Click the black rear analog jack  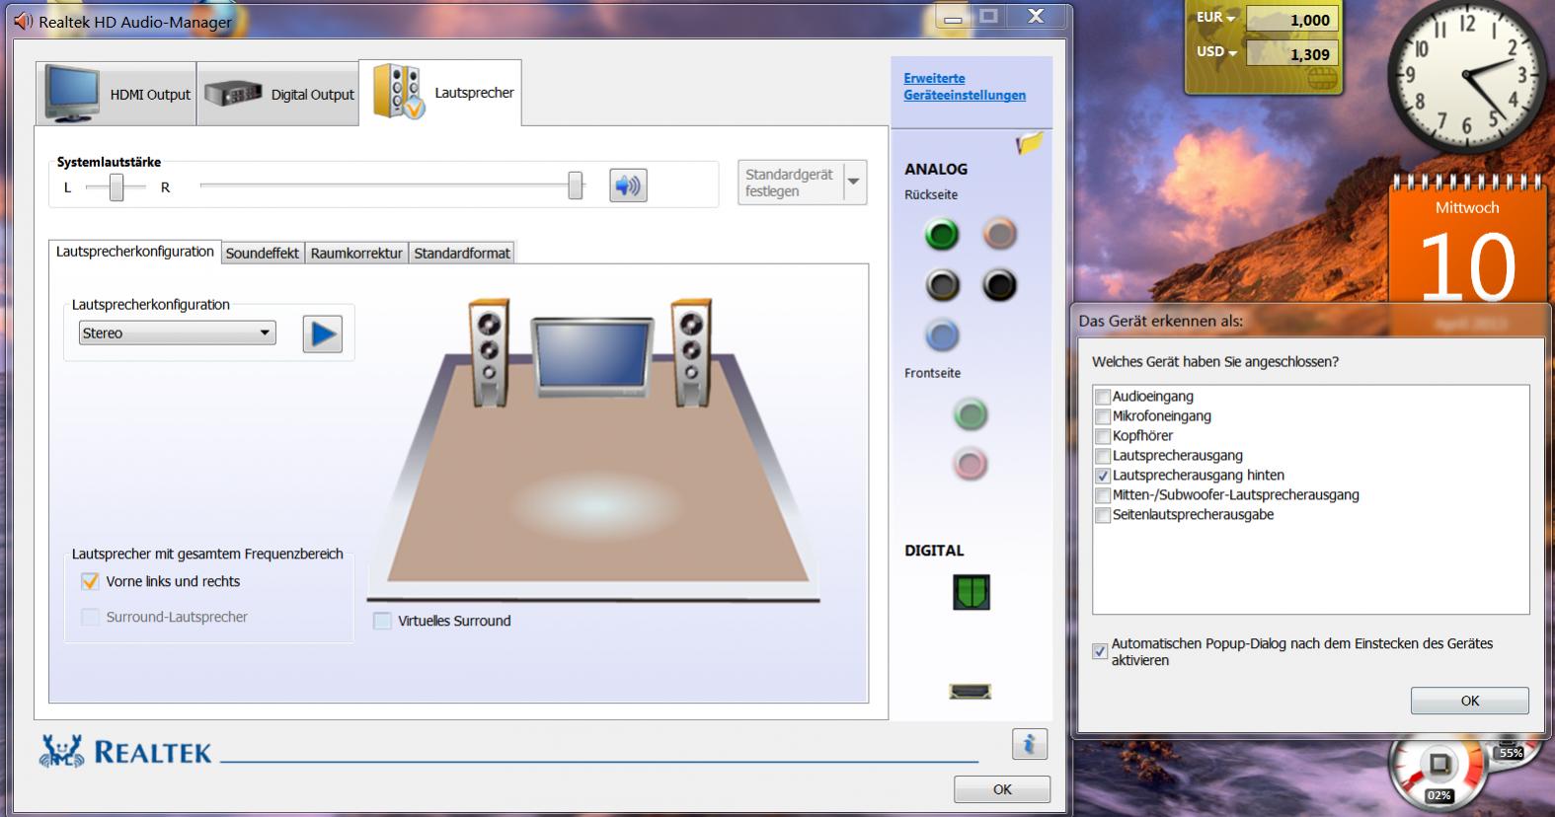(1000, 285)
